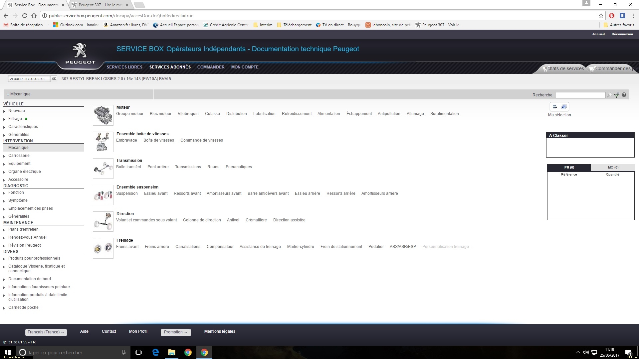This screenshot has height=359, width=639.
Task: Reload the page with browser refresh icon
Action: [24, 16]
